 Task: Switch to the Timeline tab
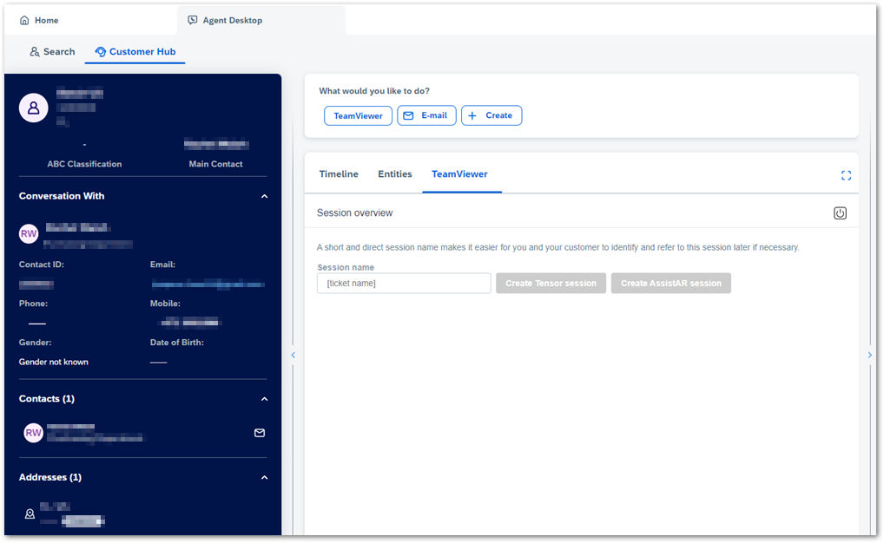(x=339, y=174)
